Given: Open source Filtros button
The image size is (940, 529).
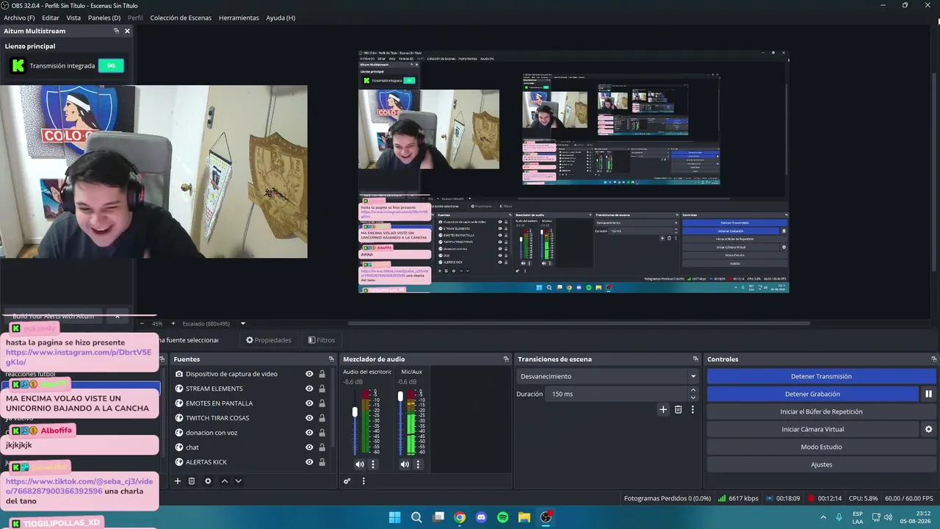Looking at the screenshot, I should (x=322, y=340).
